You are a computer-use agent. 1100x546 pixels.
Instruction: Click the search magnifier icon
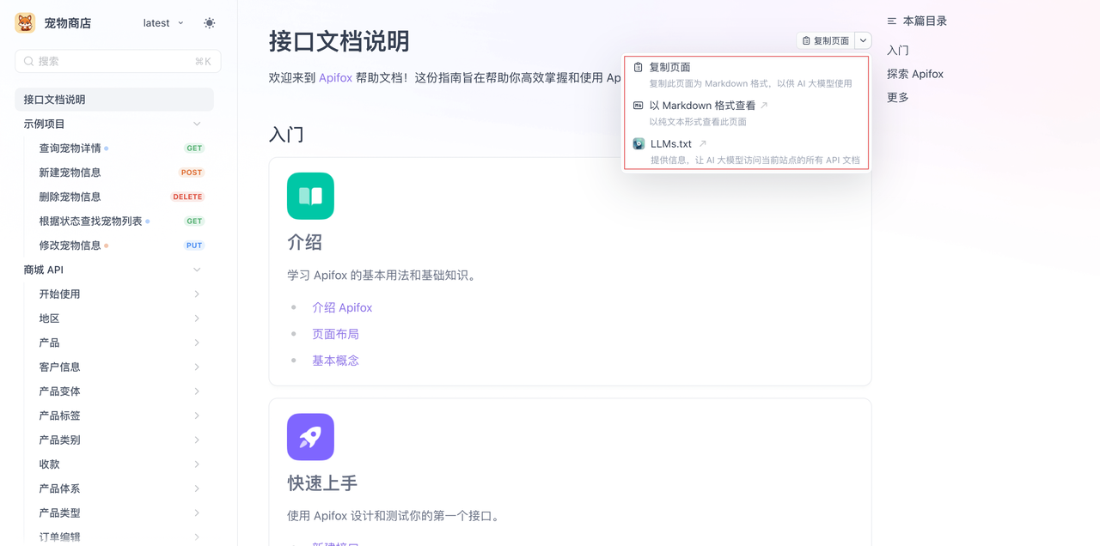click(28, 61)
